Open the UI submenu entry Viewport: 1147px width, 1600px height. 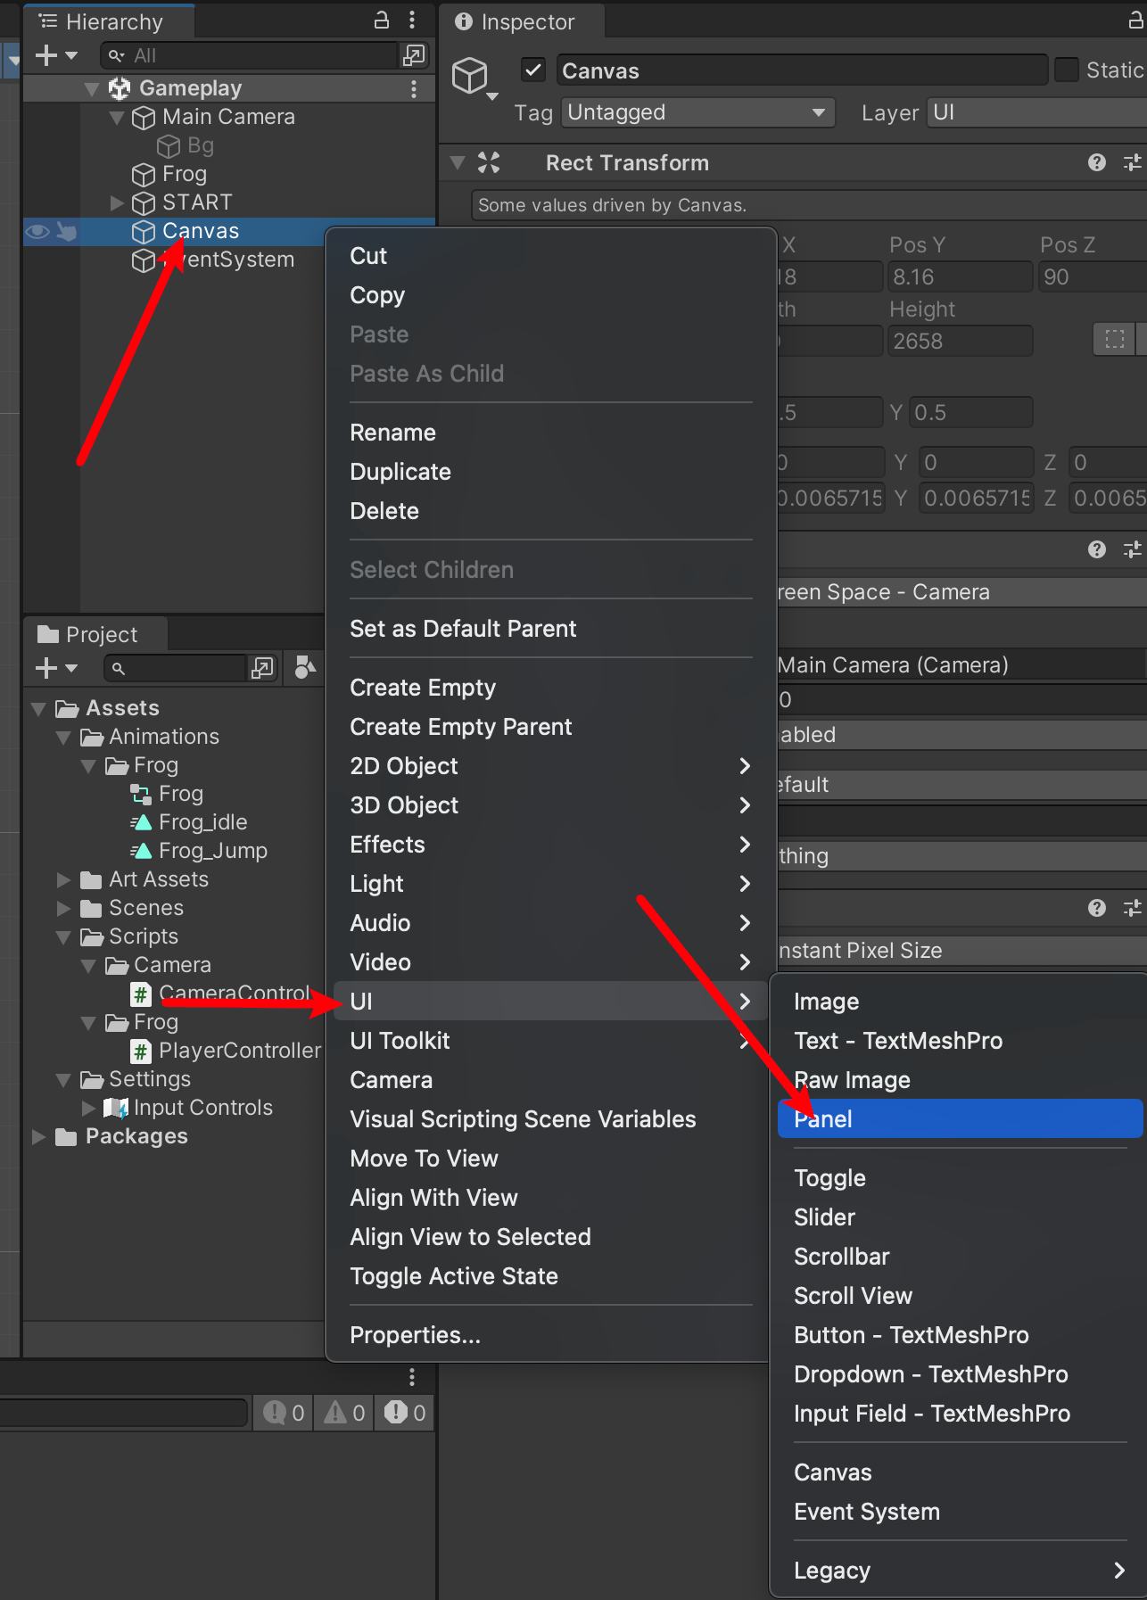point(549,1002)
